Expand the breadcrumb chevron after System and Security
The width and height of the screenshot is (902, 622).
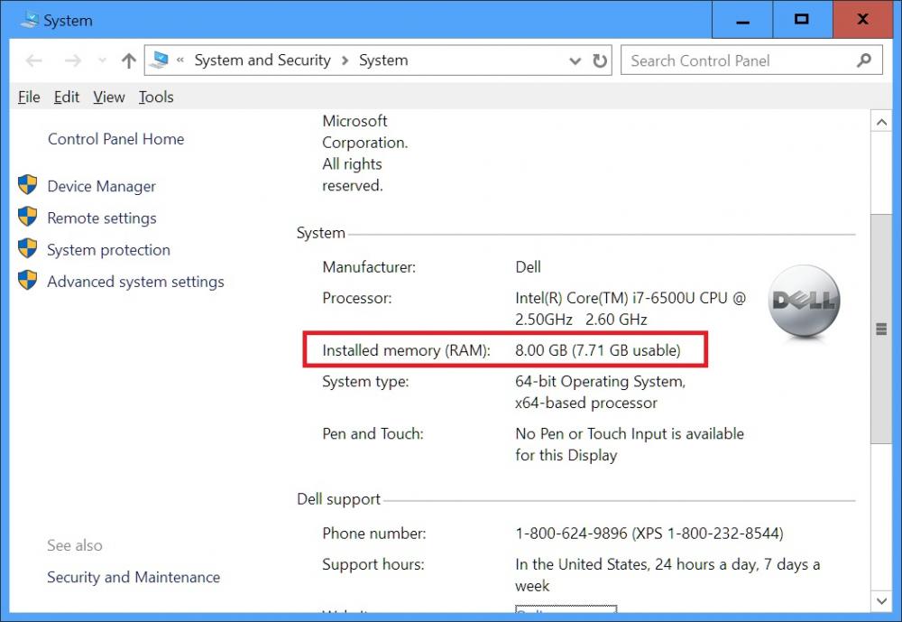pos(345,60)
